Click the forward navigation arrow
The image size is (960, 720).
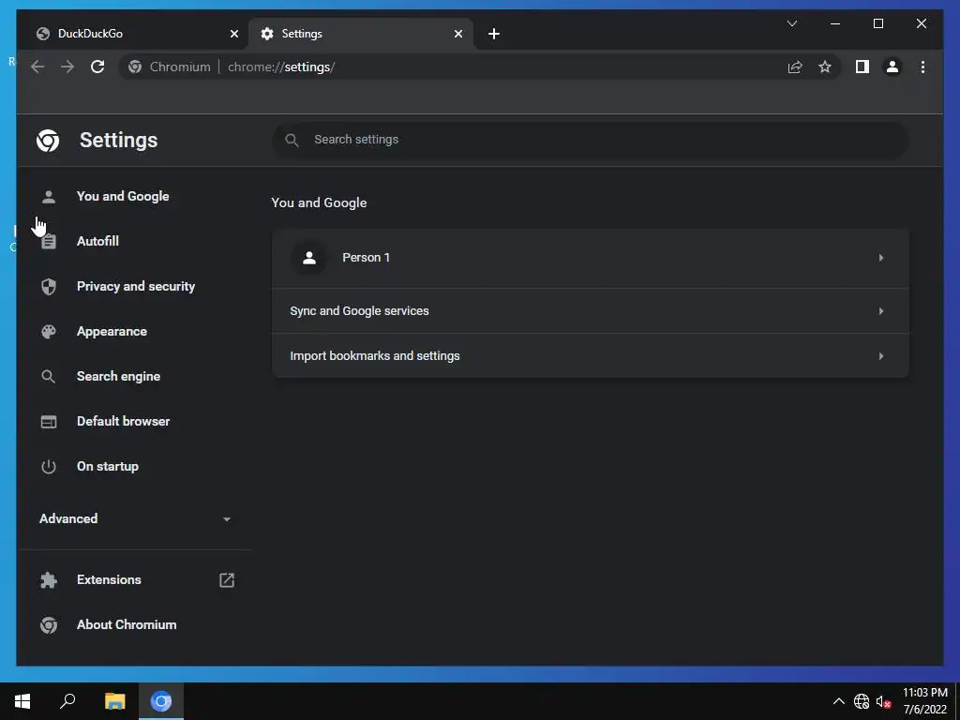click(67, 67)
